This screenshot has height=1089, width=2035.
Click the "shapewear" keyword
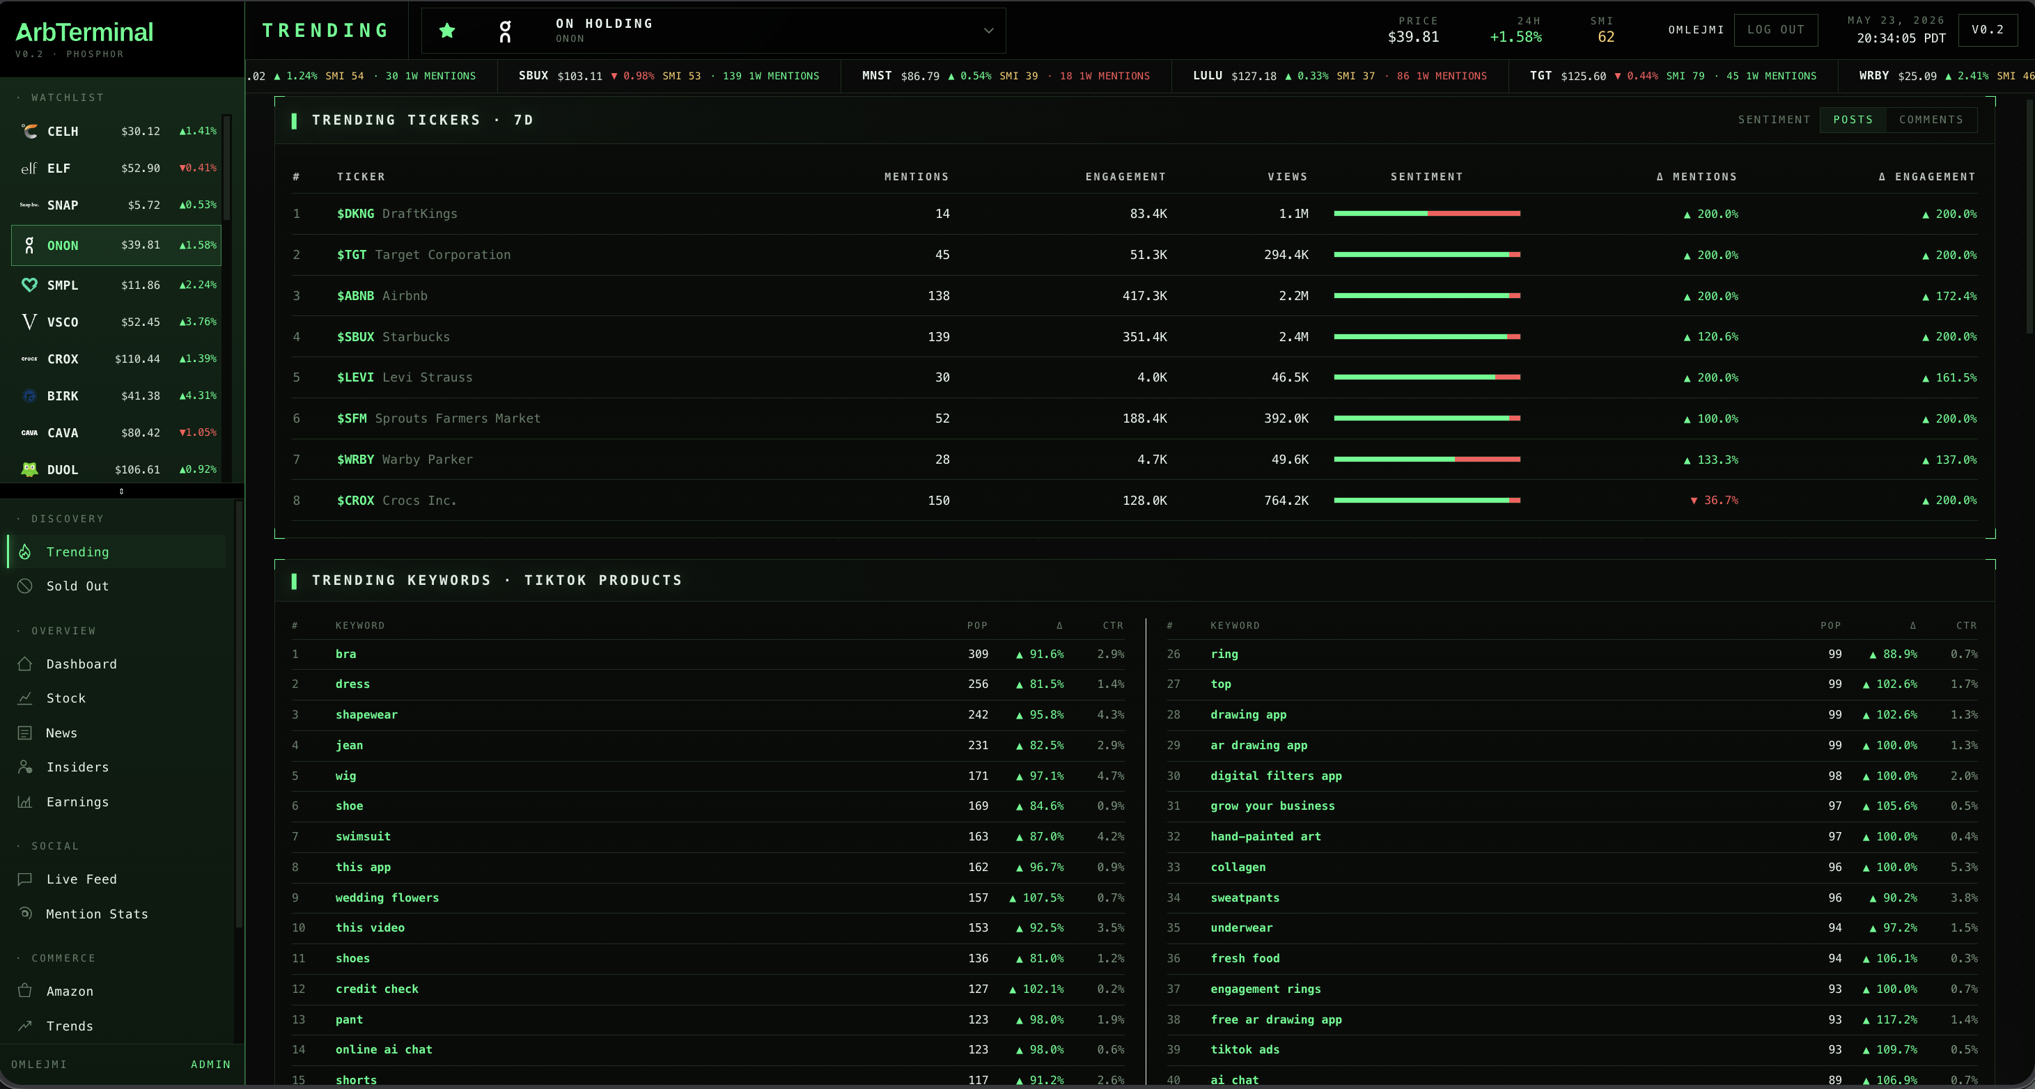pos(366,714)
